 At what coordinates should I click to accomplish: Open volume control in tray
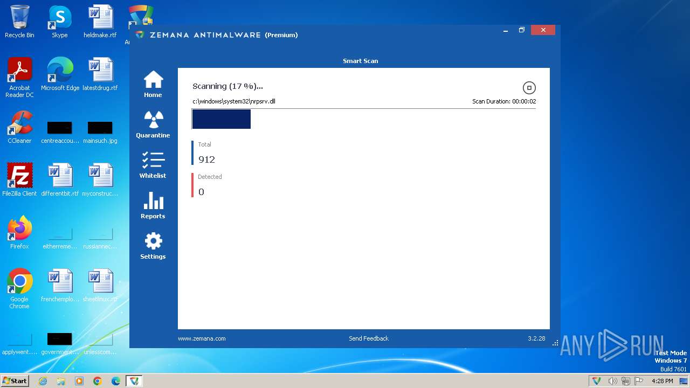coord(613,381)
